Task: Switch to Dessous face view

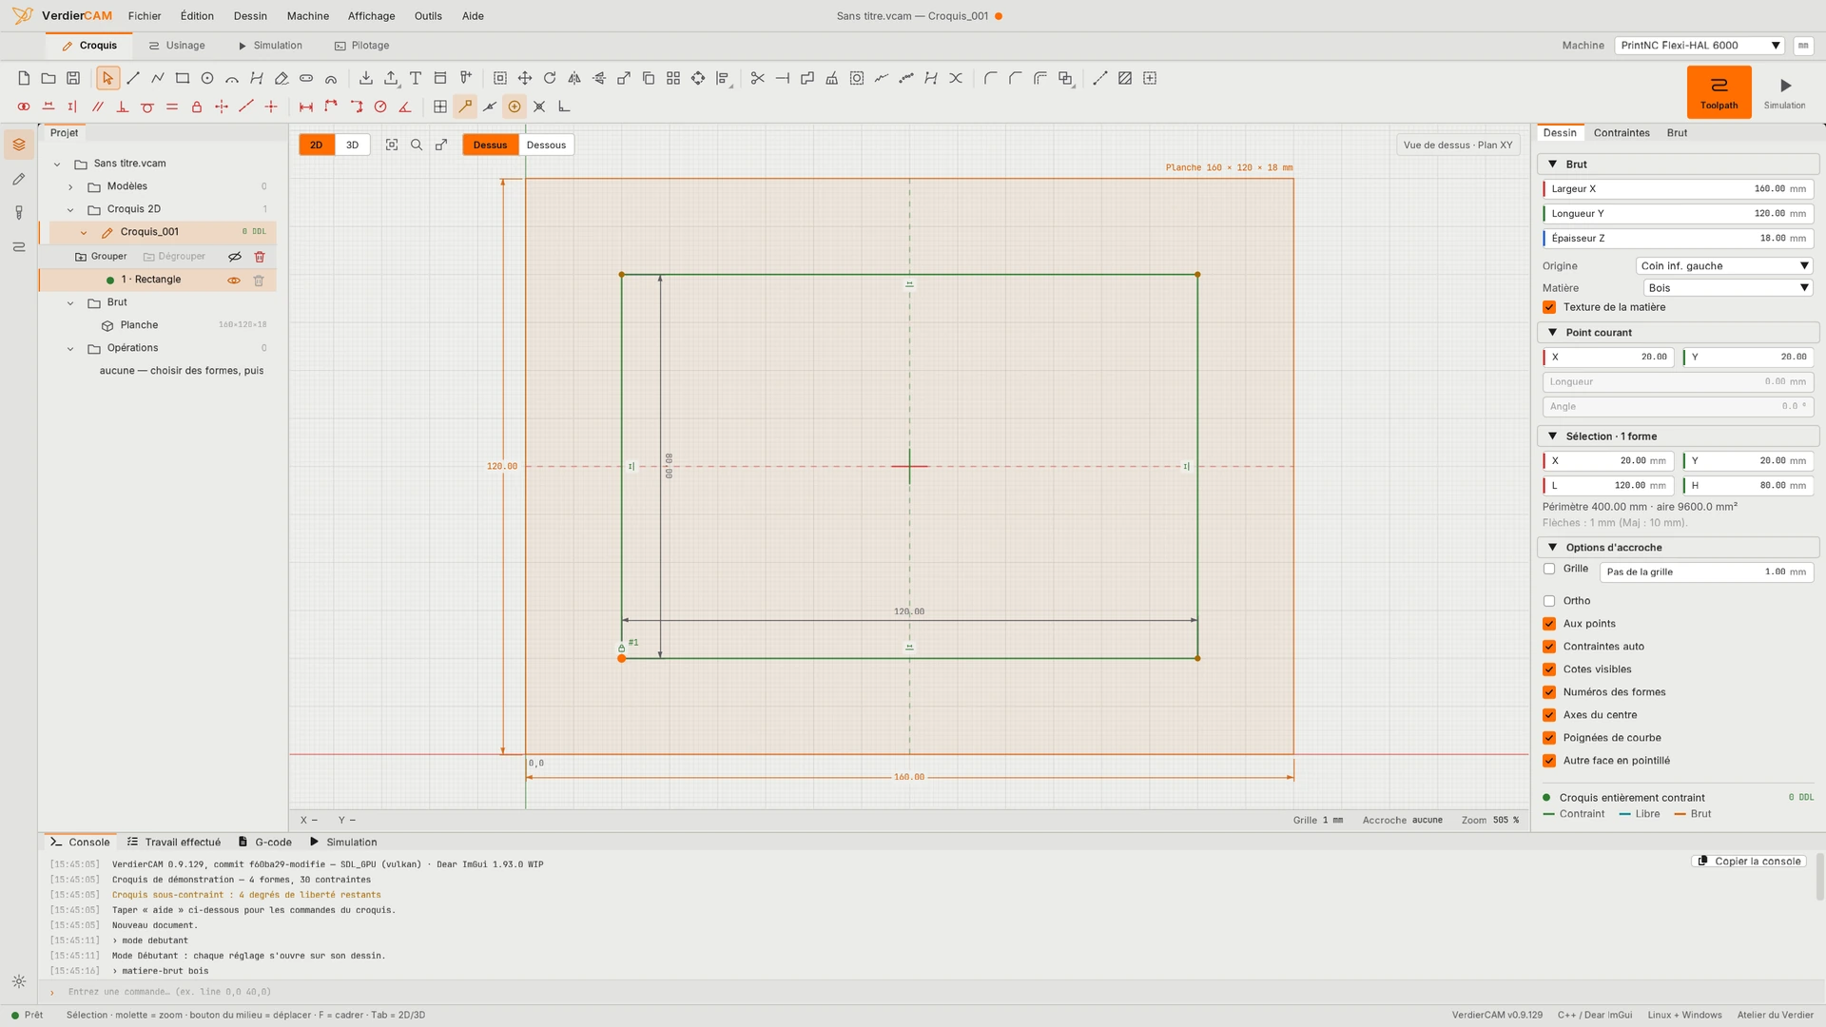Action: (546, 145)
